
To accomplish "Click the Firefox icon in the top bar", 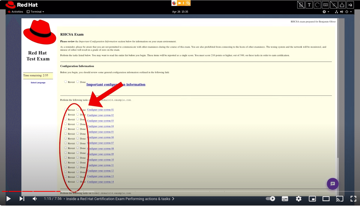I will tap(174, 3).
